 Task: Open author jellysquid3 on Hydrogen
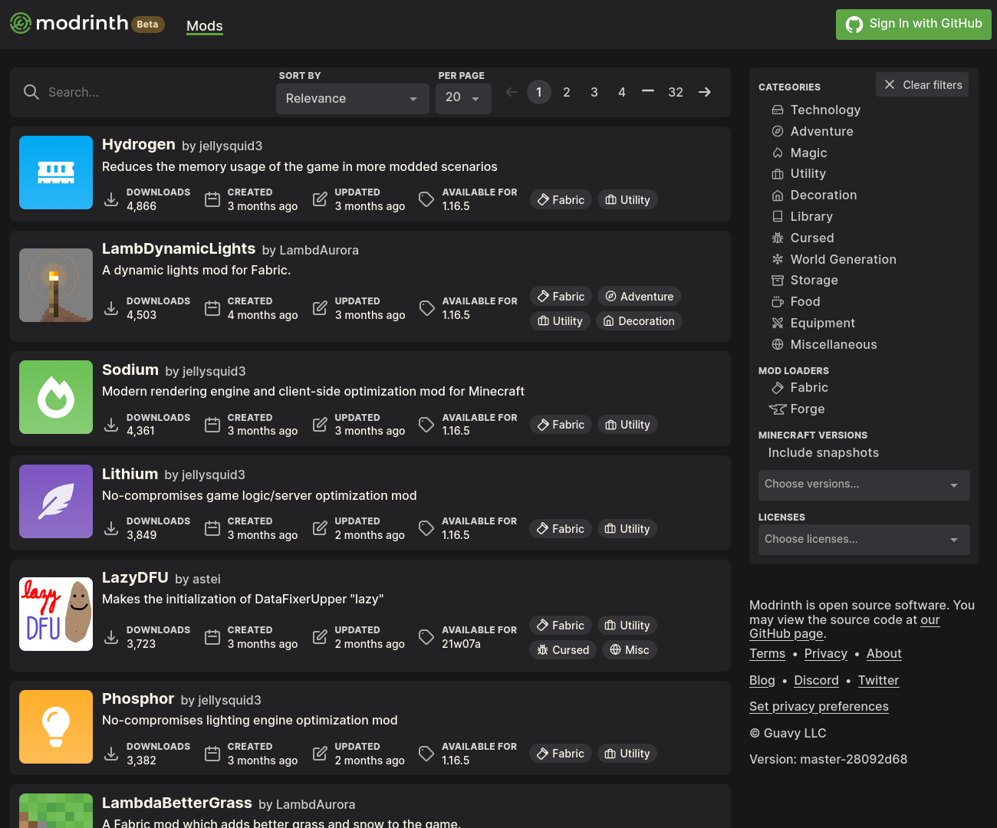click(x=231, y=146)
